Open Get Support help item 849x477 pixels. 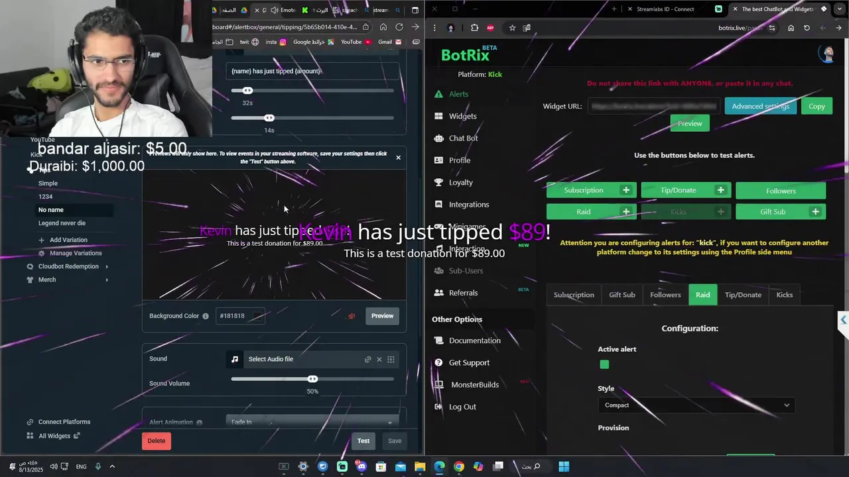[469, 362]
